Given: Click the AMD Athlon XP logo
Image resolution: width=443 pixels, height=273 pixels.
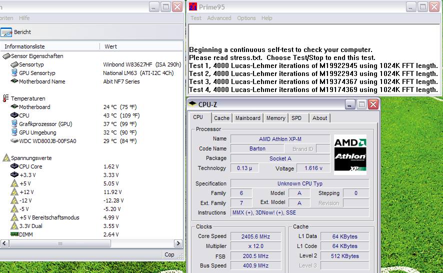Looking at the screenshot, I should point(350,154).
